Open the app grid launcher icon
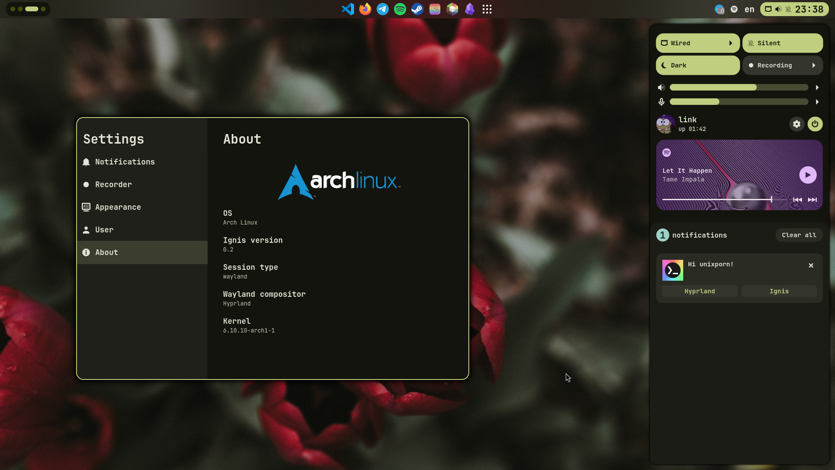Image resolution: width=835 pixels, height=470 pixels. pyautogui.click(x=487, y=9)
